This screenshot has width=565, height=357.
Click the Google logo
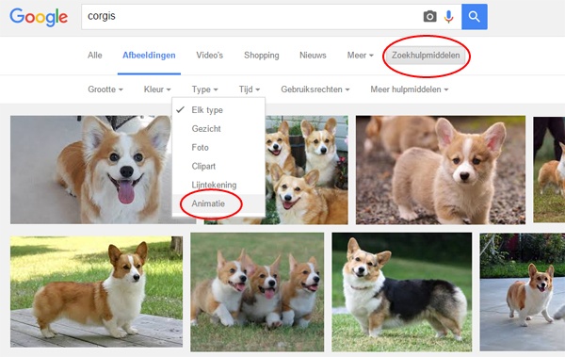(x=39, y=17)
